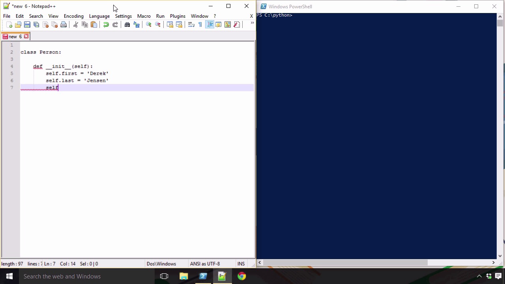Open the View menu
This screenshot has width=505, height=284.
tap(53, 16)
